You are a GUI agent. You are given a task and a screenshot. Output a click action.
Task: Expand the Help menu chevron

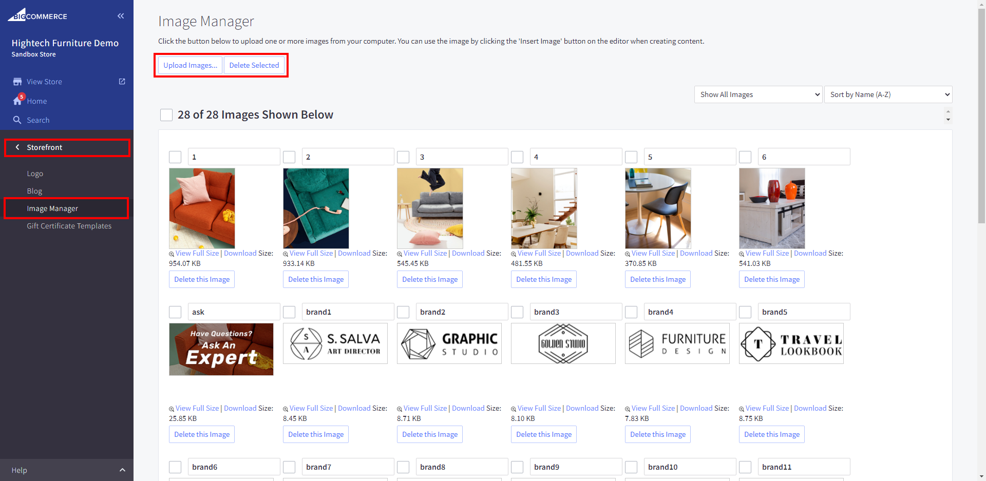point(122,470)
